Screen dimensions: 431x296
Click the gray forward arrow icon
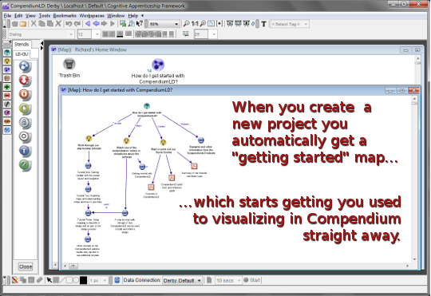click(x=105, y=24)
